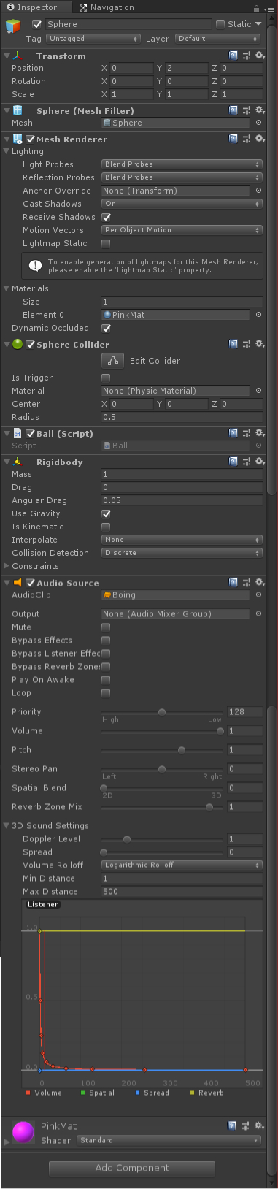This screenshot has width=278, height=1189.
Task: Open the Transform component gear menu
Action: point(260,56)
